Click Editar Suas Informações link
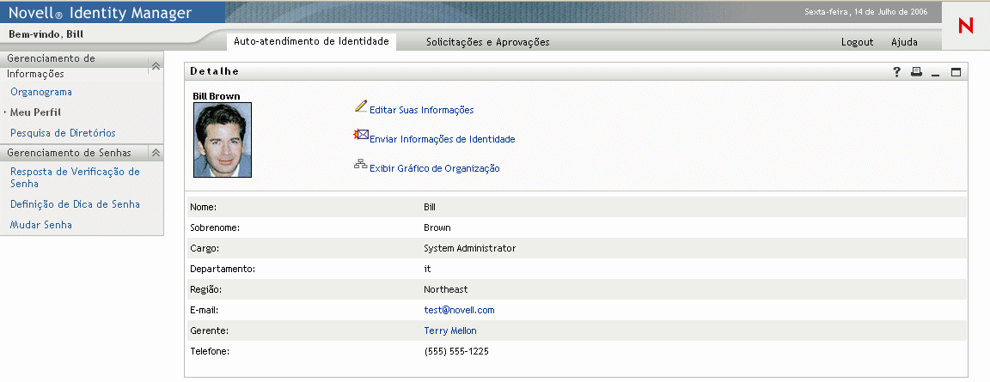Image resolution: width=990 pixels, height=382 pixels. [x=422, y=111]
